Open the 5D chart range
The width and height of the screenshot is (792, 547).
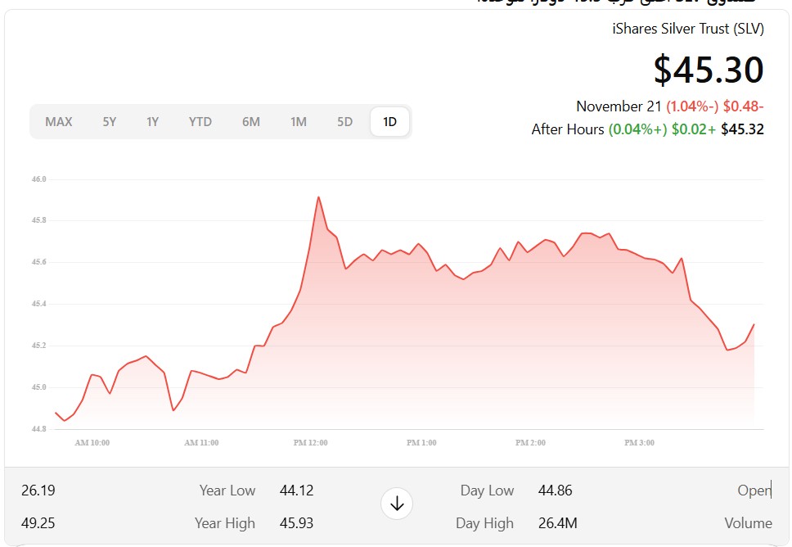pyautogui.click(x=345, y=122)
